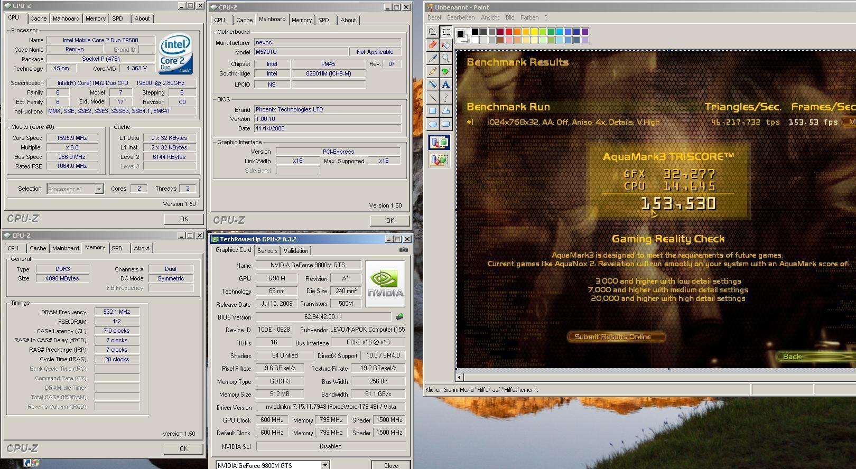Click the Intel Core 2 Duo logo
The image size is (856, 469).
pyautogui.click(x=176, y=54)
